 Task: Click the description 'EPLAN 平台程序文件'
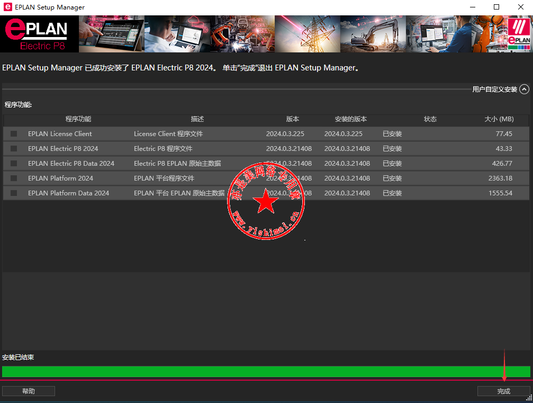click(x=164, y=178)
